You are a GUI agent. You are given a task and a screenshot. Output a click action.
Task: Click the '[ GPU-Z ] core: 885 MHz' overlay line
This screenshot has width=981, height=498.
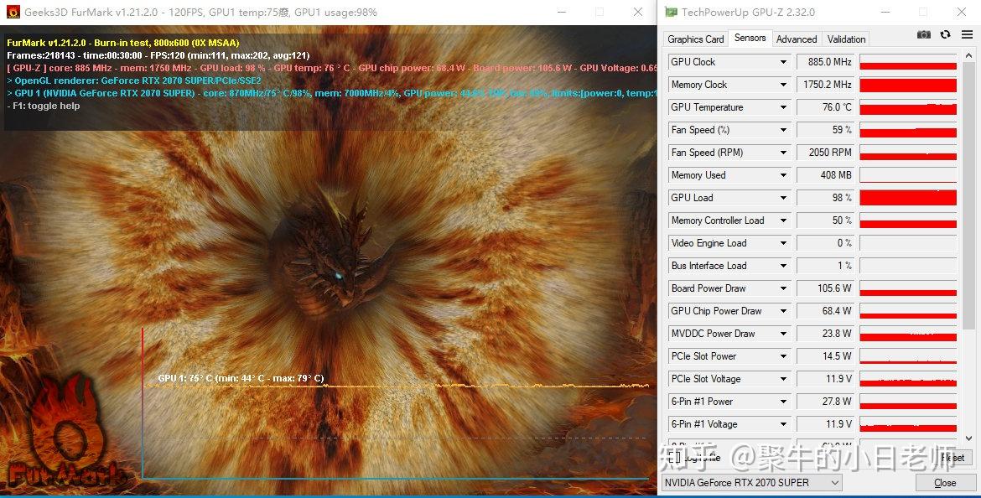(331, 68)
